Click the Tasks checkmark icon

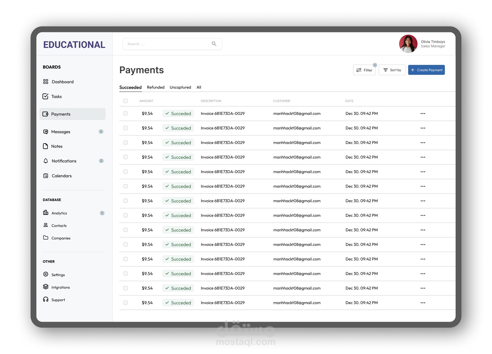point(45,96)
